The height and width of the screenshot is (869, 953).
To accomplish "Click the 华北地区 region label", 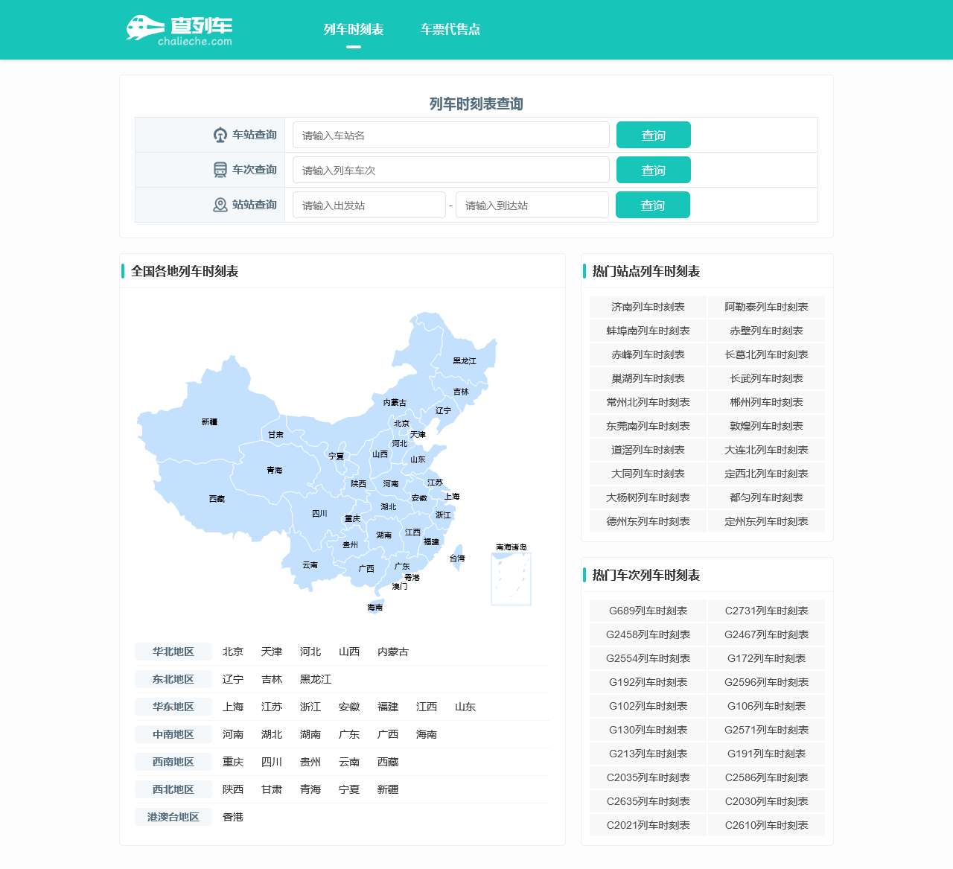I will tap(173, 652).
